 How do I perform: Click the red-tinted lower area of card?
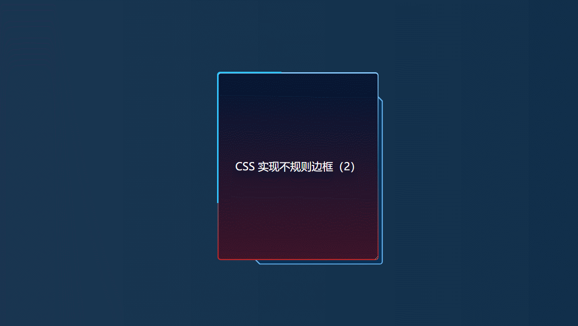[x=298, y=232]
